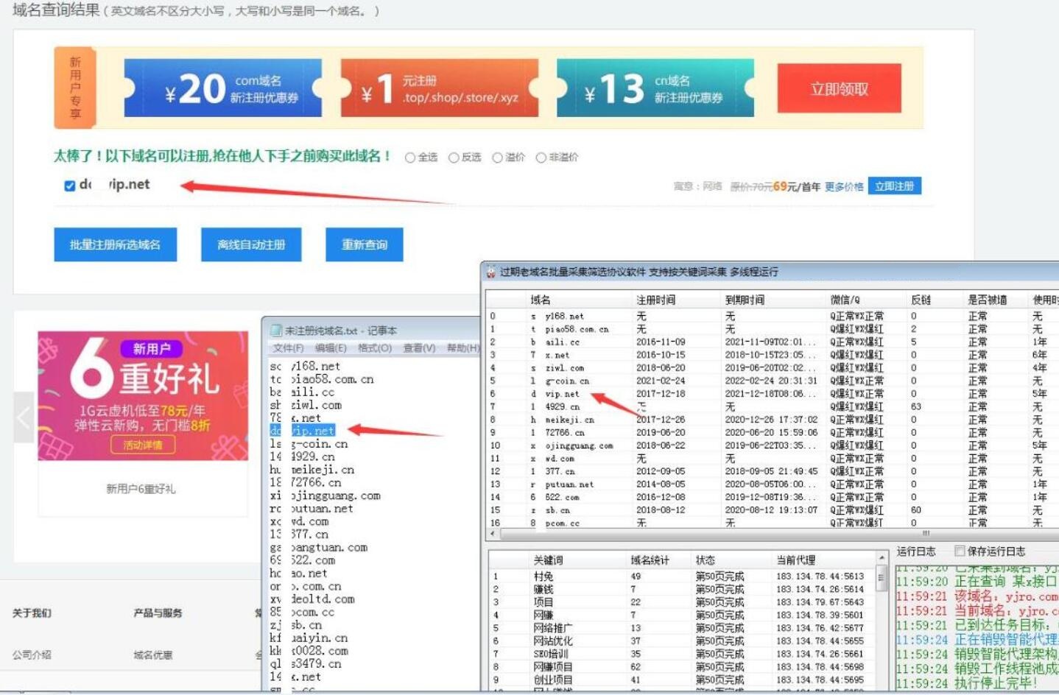Click the carousel previous arrow on promo banner
This screenshot has width=1059, height=695.
24,417
